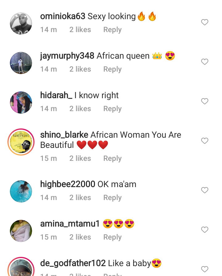This screenshot has width=222, height=276.
Task: Open hidarah_ username profile link
Action: pos(56,95)
